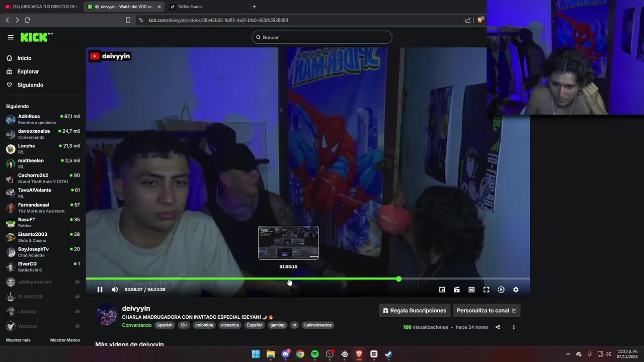The width and height of the screenshot is (644, 362).
Task: Click the Conversando category link
Action: coord(136,325)
